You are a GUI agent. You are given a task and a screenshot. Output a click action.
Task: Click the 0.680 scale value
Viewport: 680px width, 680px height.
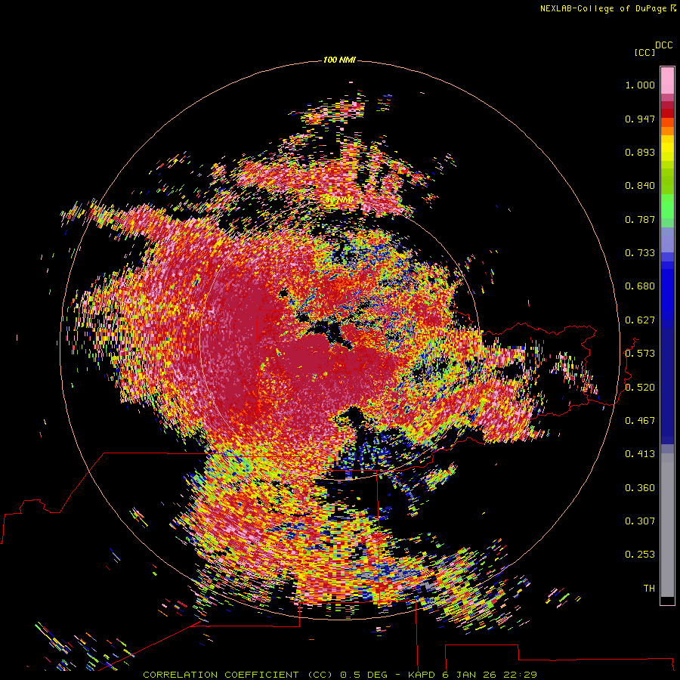tap(640, 286)
